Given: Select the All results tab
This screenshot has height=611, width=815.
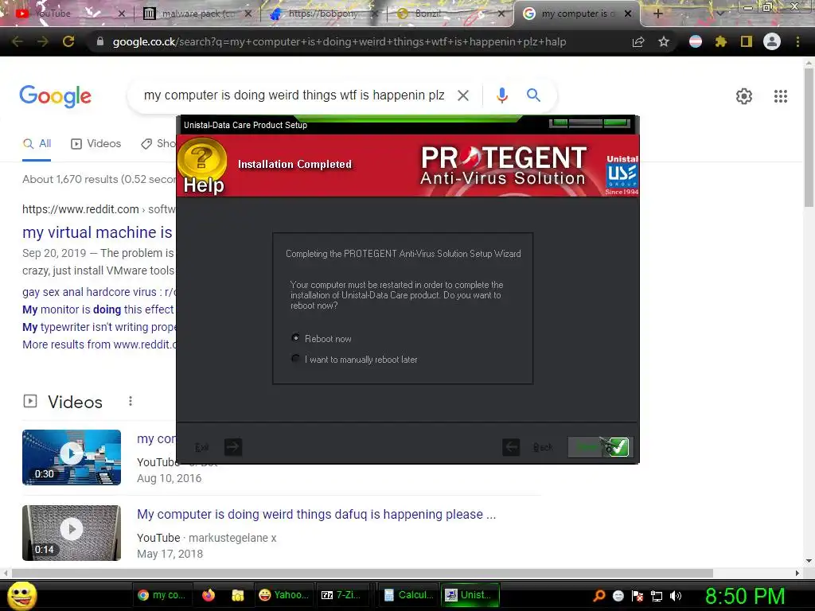Looking at the screenshot, I should [37, 143].
